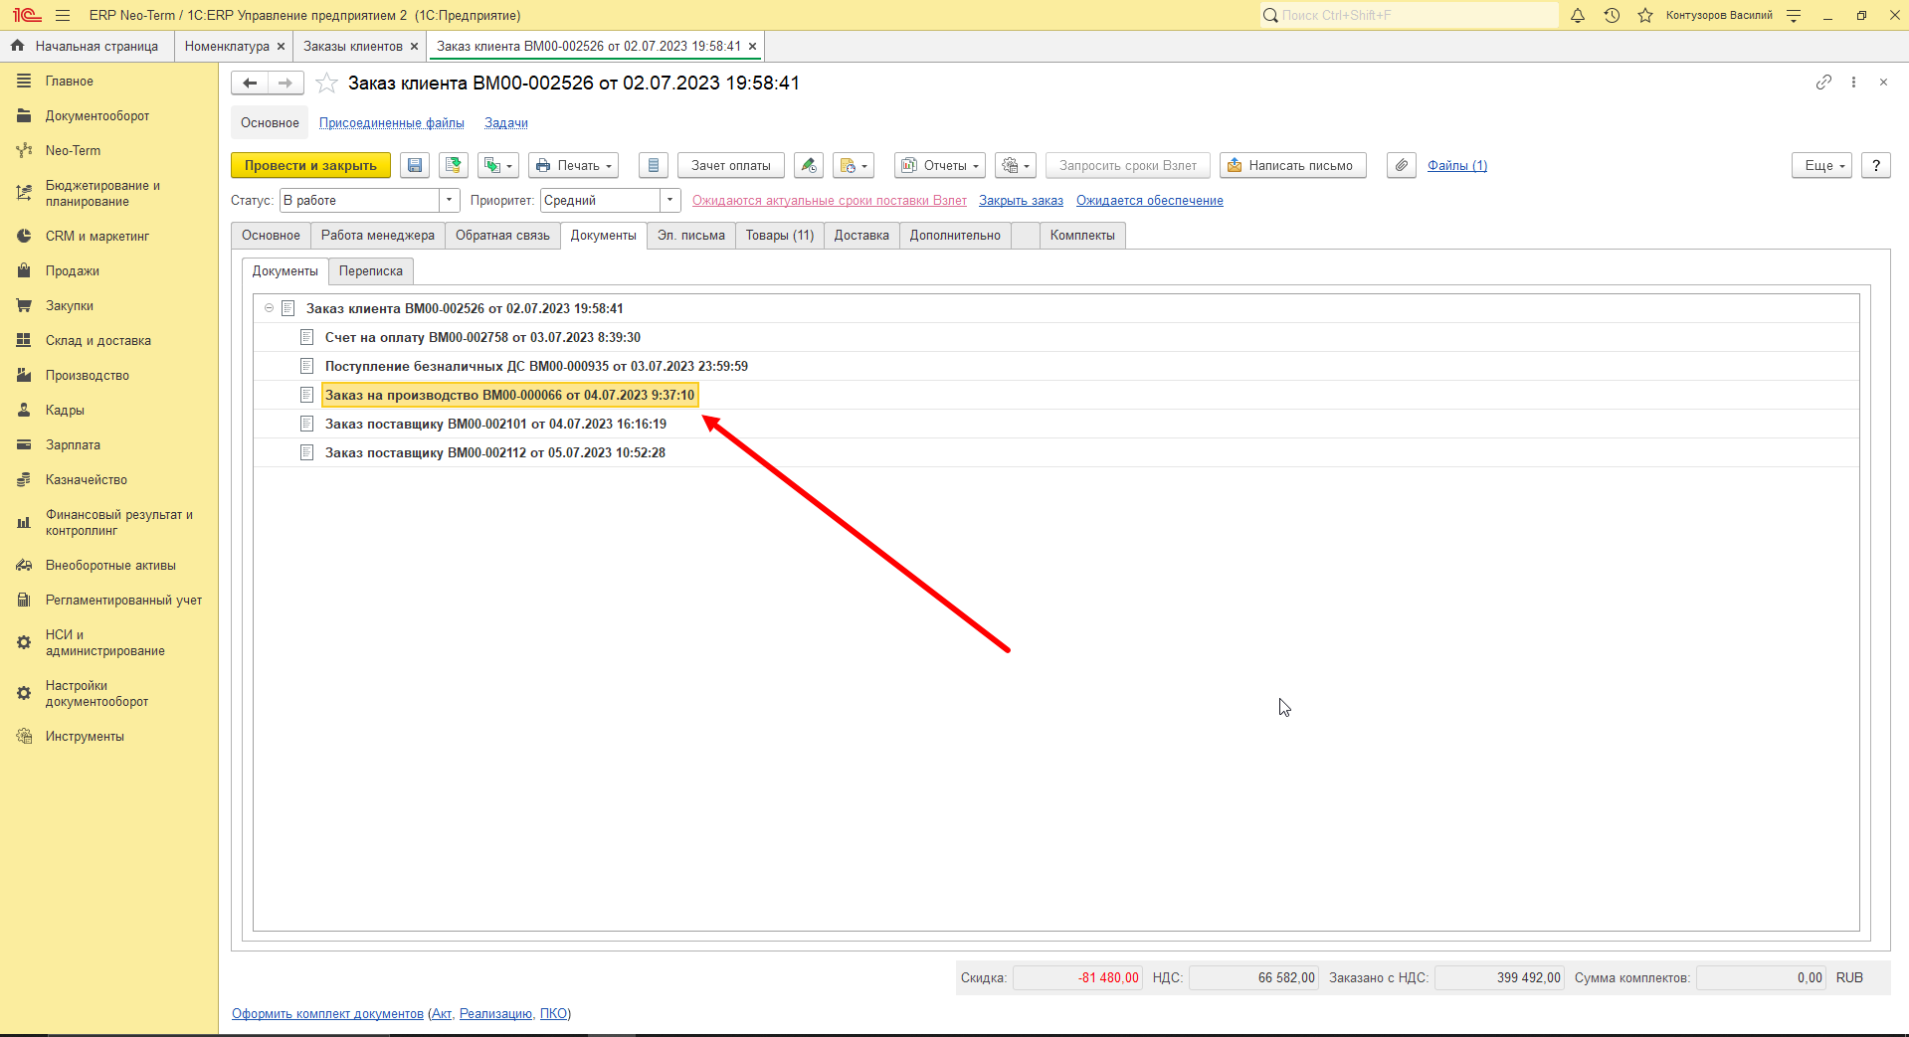The height and width of the screenshot is (1037, 1909).
Task: Add this order to favorites star
Action: (326, 84)
